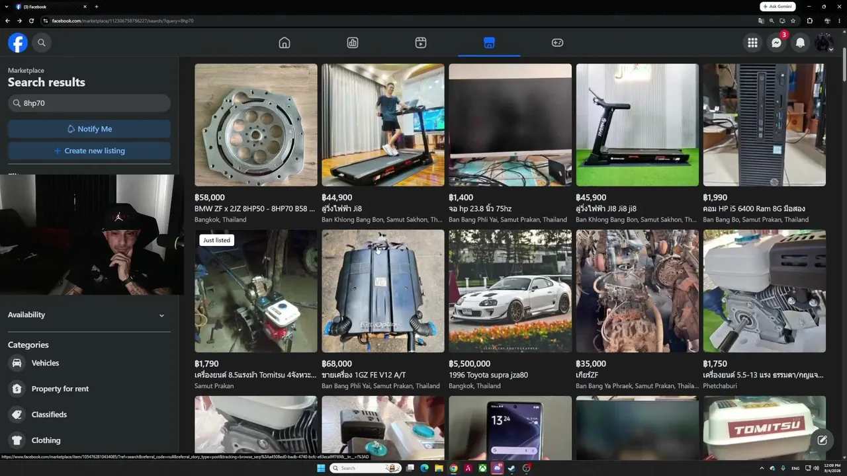Screen dimensions: 847x476
Task: Close the Facebook browser tab
Action: click(x=85, y=7)
